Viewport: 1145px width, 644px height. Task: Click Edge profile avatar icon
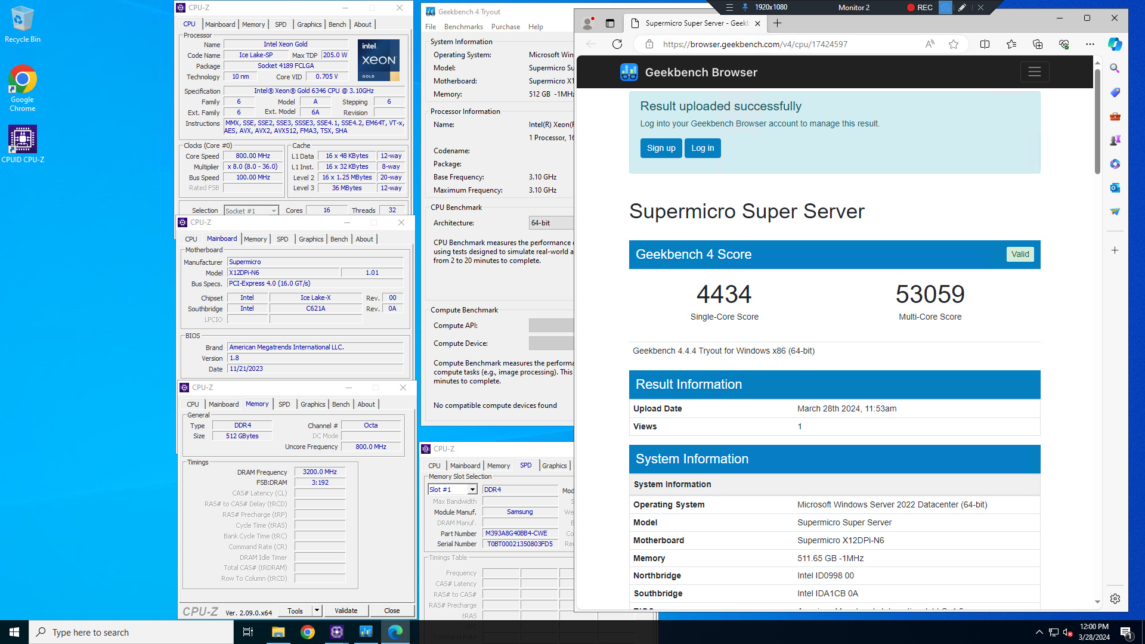click(588, 23)
